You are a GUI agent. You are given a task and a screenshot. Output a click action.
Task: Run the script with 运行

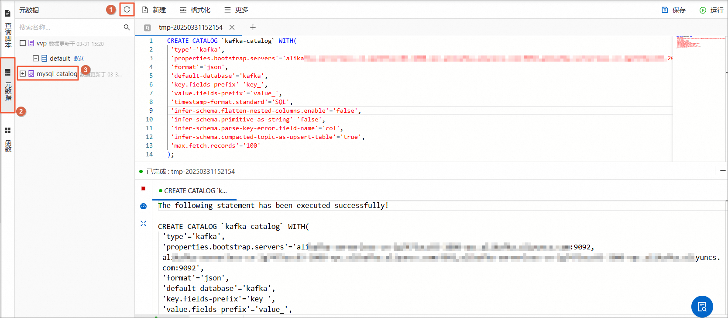point(711,10)
